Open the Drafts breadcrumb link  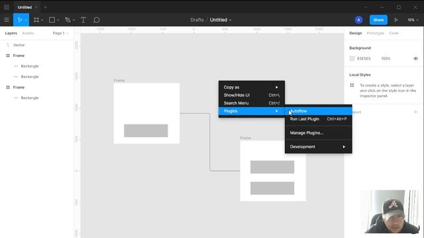pyautogui.click(x=197, y=20)
